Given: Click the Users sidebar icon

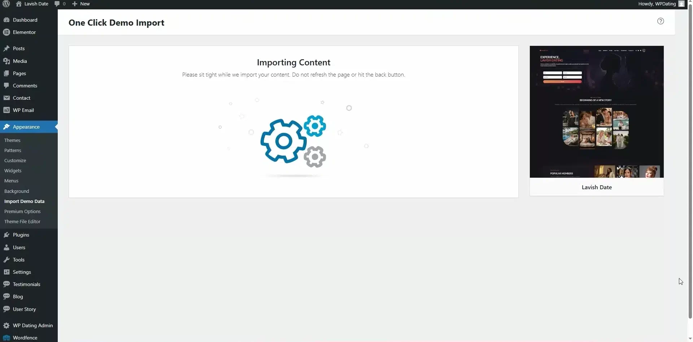Looking at the screenshot, I should click(x=6, y=247).
